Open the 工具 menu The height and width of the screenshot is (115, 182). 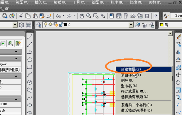[79, 2]
